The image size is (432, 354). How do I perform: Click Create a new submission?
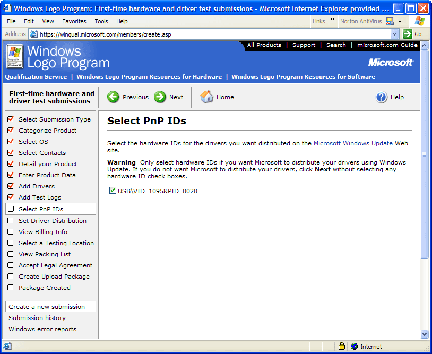click(x=51, y=307)
